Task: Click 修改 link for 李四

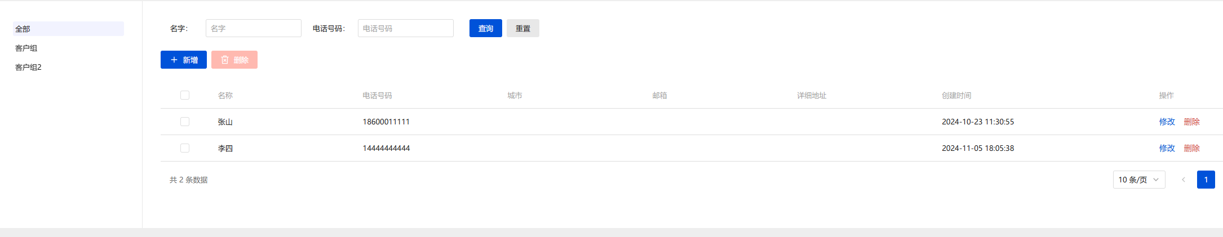Action: [1167, 148]
